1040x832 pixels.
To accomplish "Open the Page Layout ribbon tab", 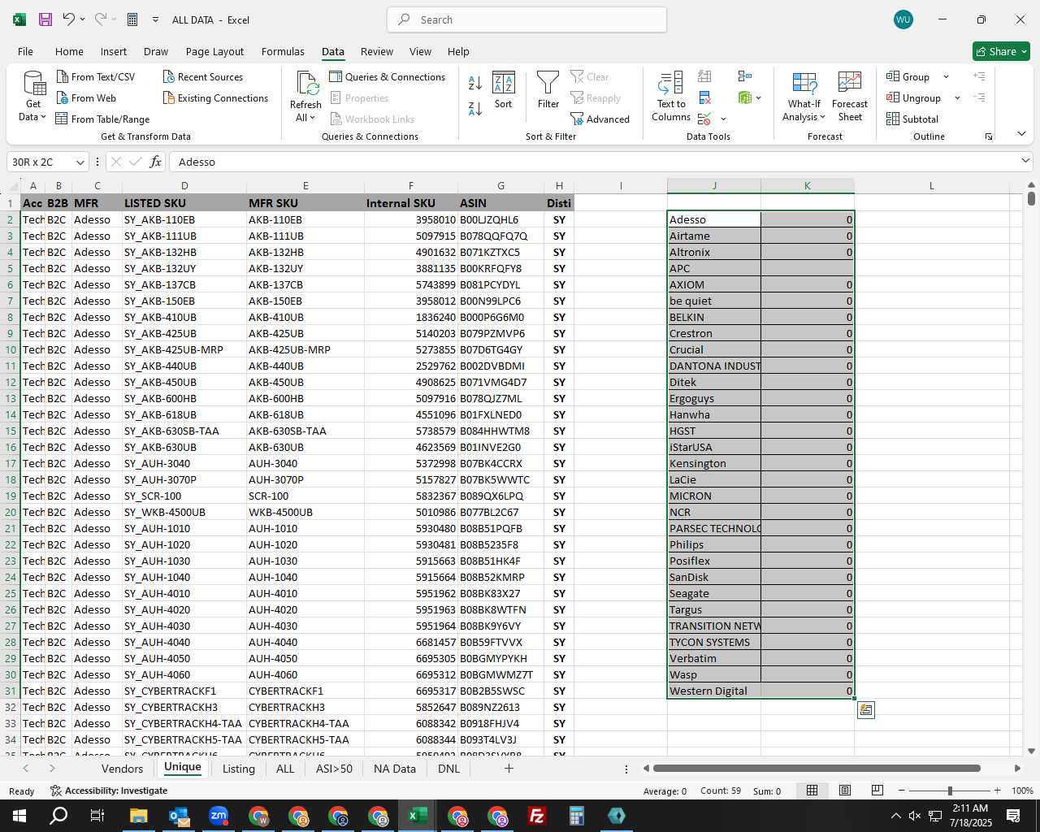I will click(x=214, y=51).
